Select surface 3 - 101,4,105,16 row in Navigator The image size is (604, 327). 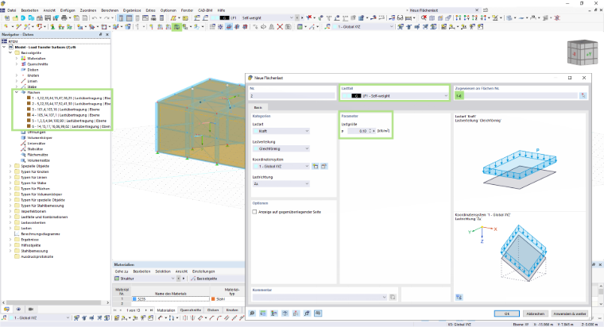pyautogui.click(x=66, y=110)
